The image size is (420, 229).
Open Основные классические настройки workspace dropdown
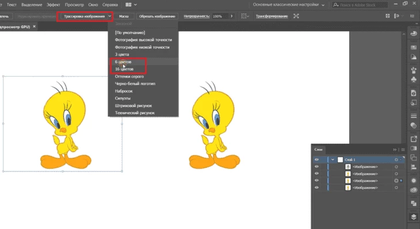tap(288, 5)
